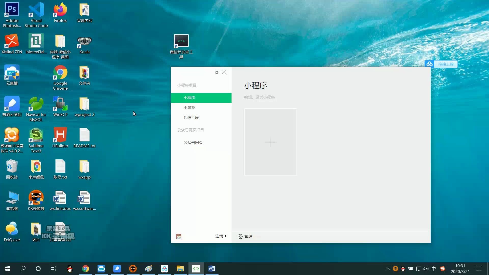Click the volume icon in system tray

pyautogui.click(x=426, y=269)
